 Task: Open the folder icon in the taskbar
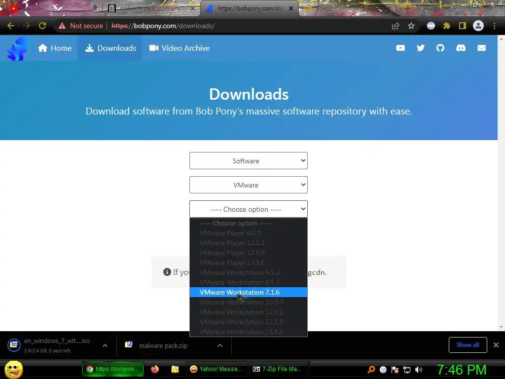click(x=175, y=369)
